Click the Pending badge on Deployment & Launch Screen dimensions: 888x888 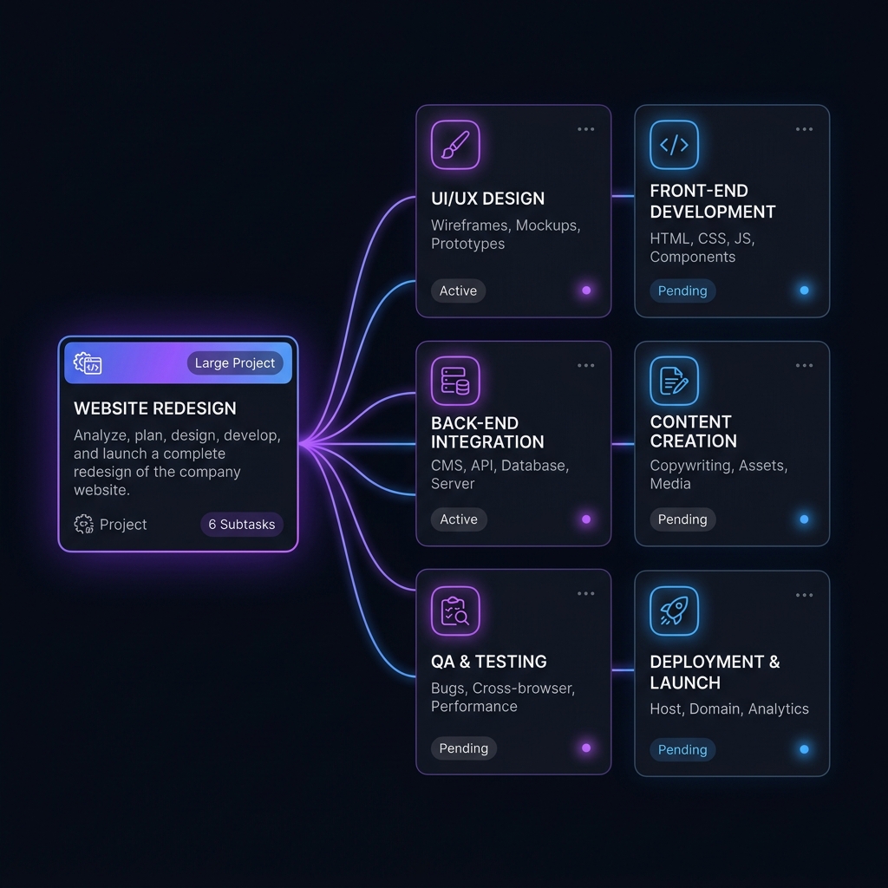[x=682, y=749]
